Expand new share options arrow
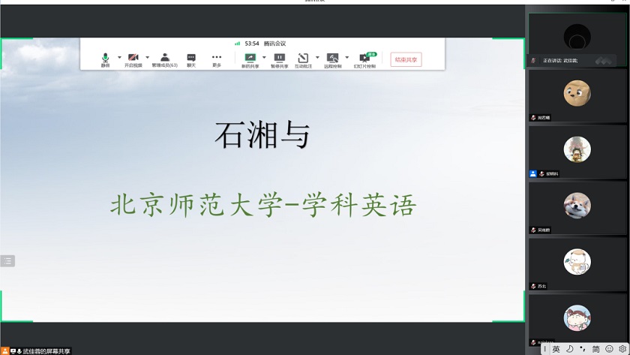Viewport: 630px width, 355px height. pos(264,58)
